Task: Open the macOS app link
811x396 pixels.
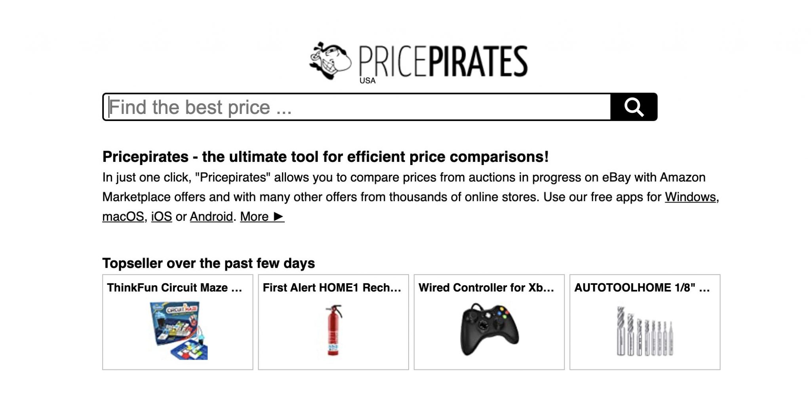Action: click(123, 216)
